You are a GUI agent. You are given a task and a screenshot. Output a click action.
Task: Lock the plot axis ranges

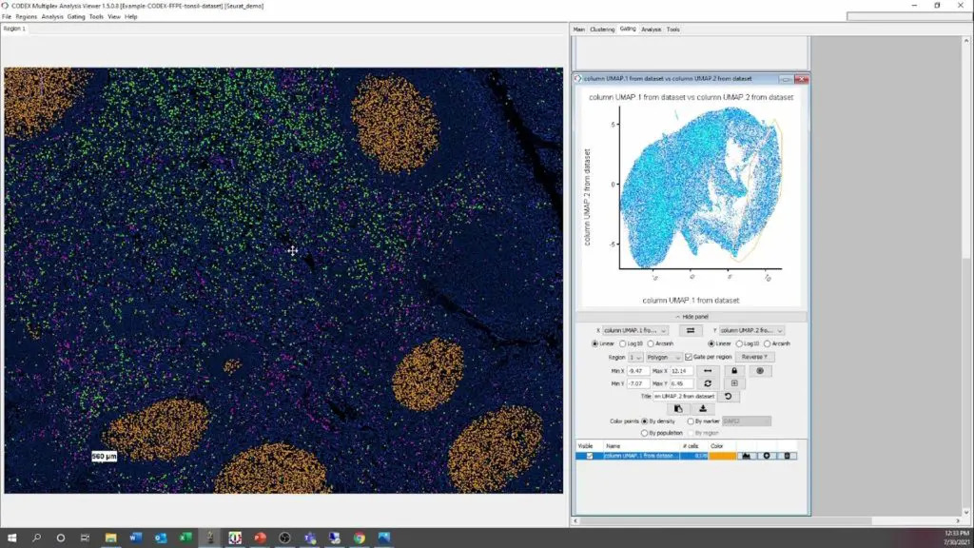[x=734, y=371]
